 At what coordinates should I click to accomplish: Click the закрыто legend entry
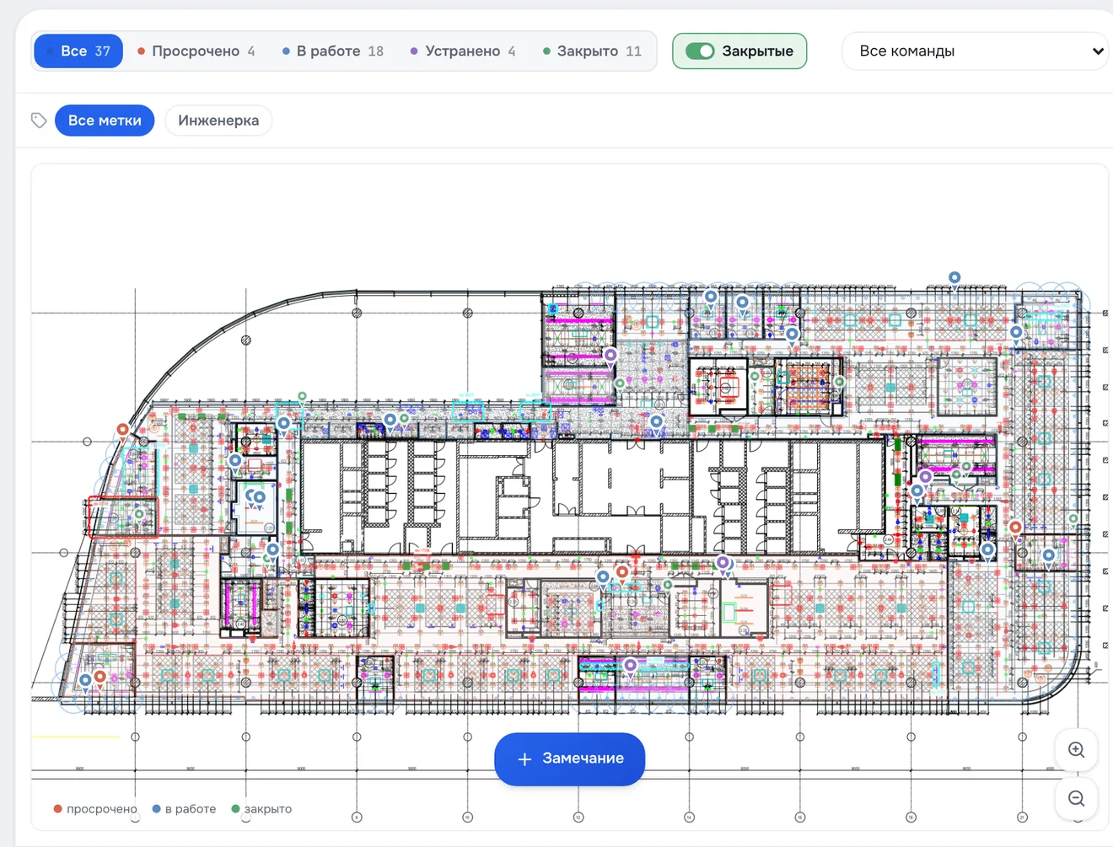pyautogui.click(x=261, y=809)
